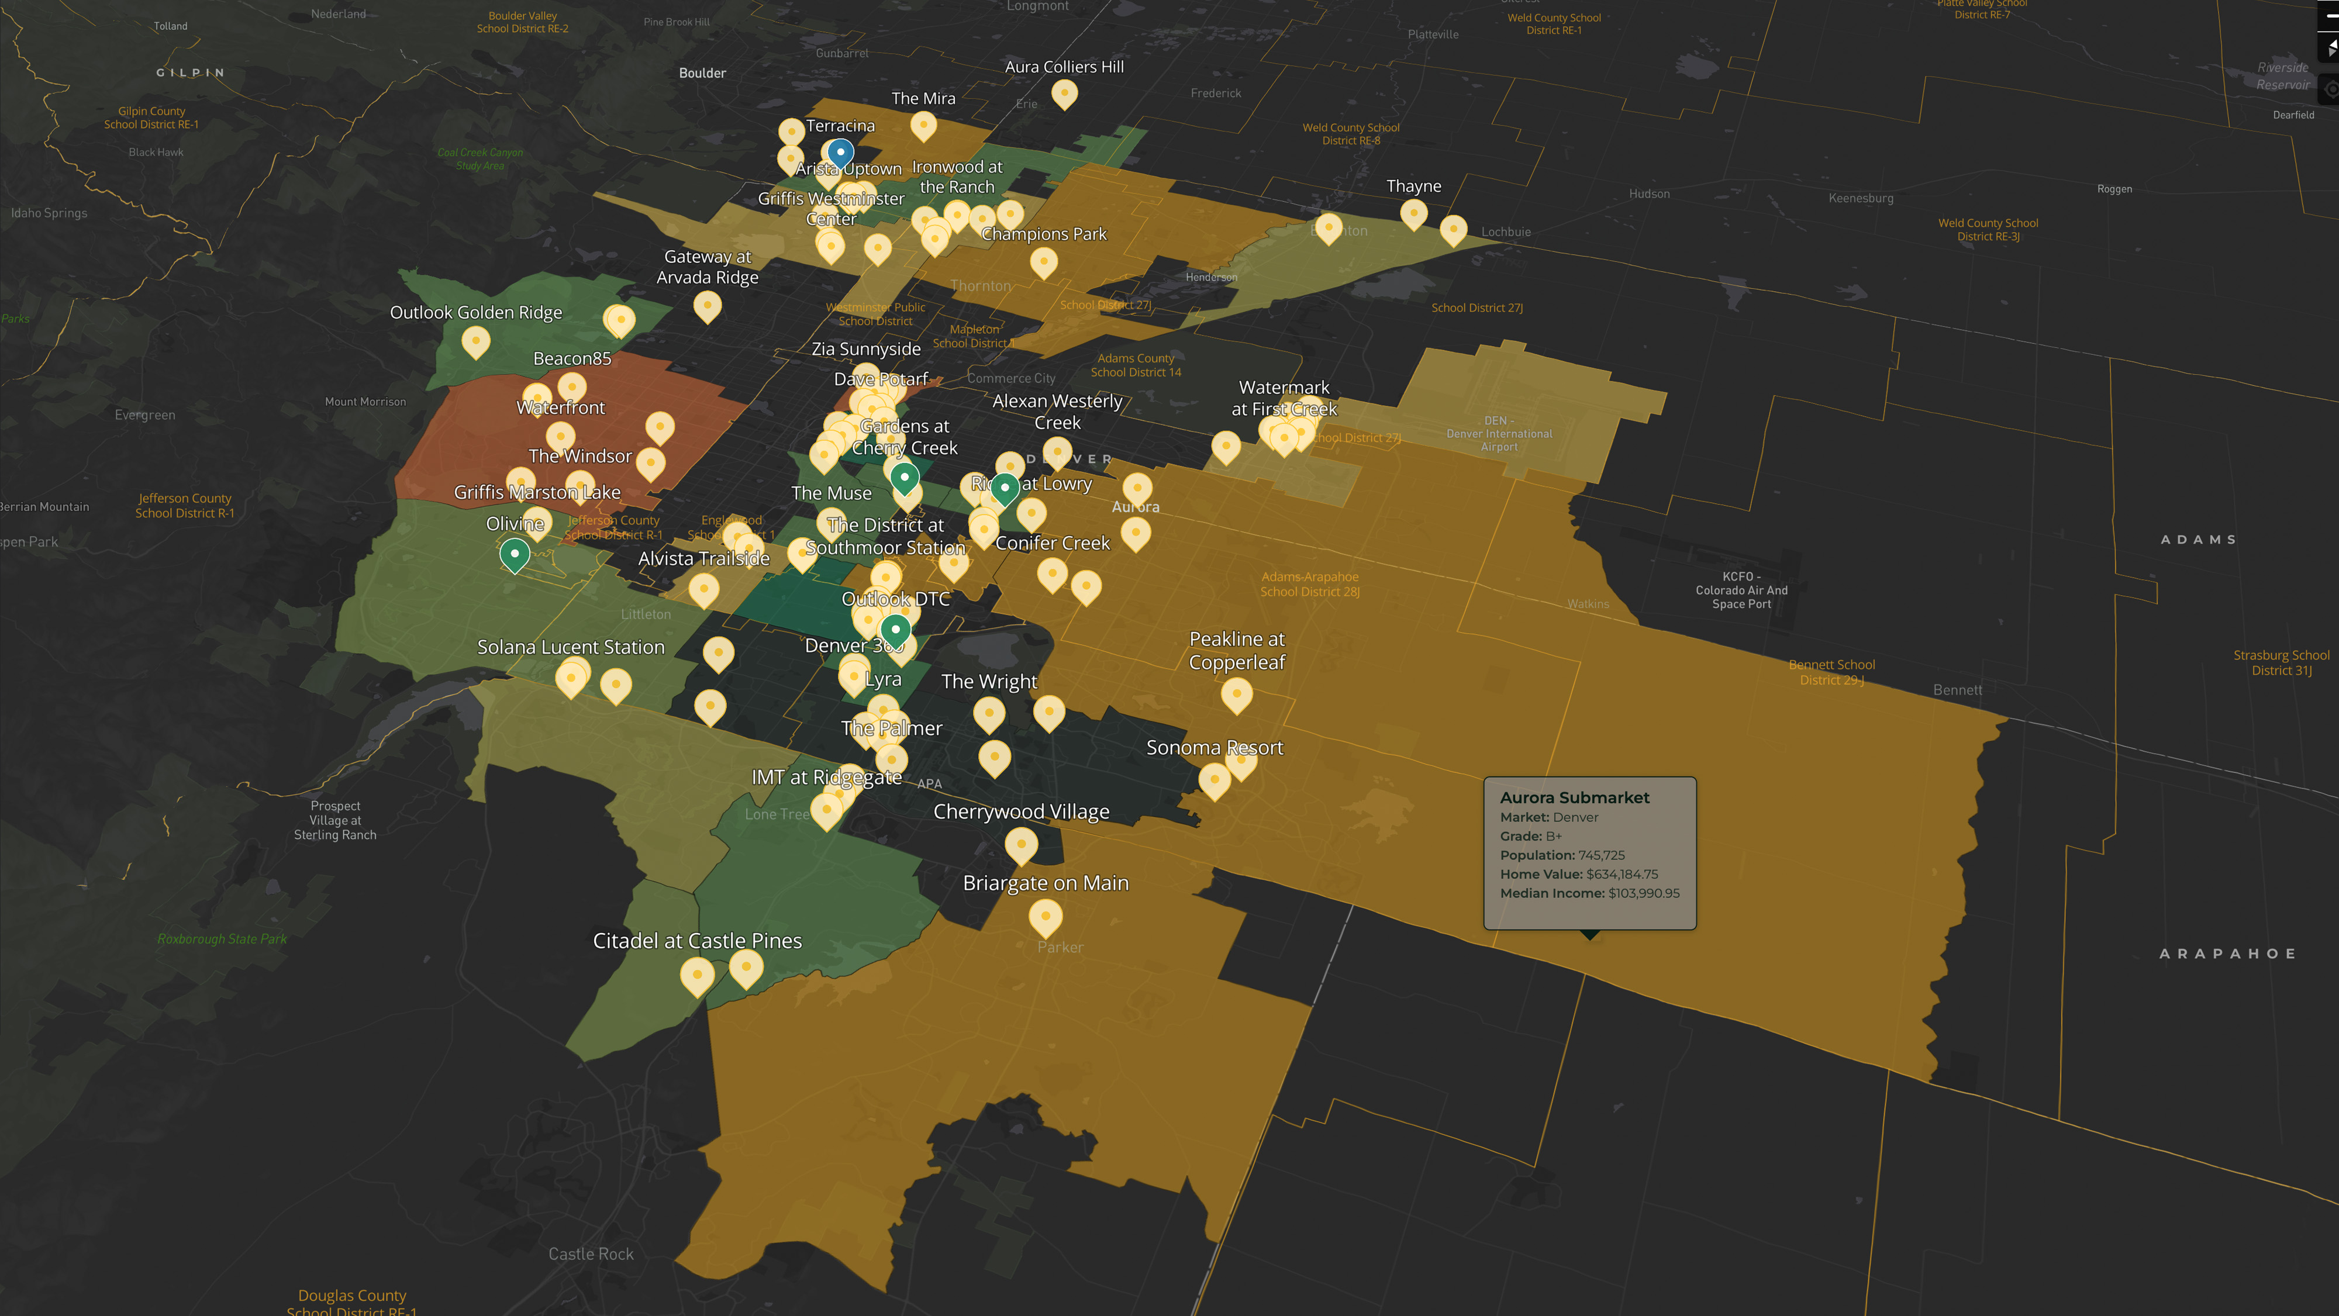Click the Outlook Golden Ridge pin

[x=476, y=340]
